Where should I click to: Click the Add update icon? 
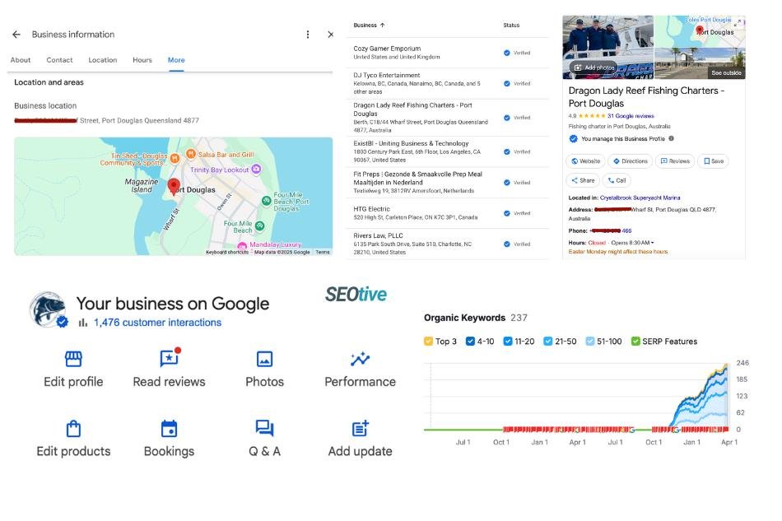360,428
